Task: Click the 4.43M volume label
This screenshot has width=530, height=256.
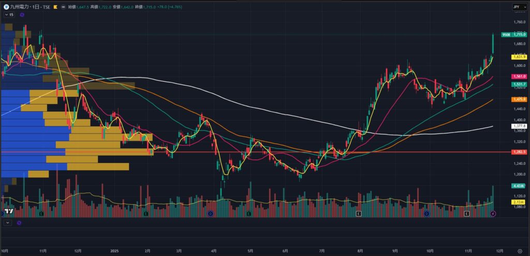Action: [518, 186]
